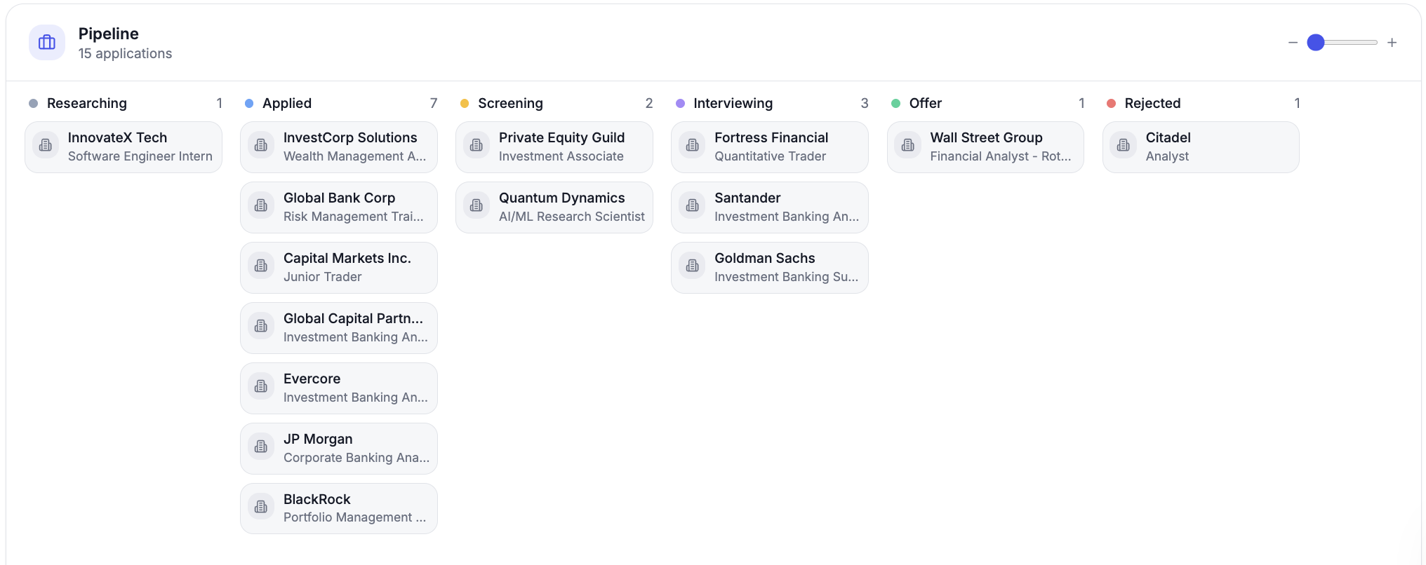1426x565 pixels.
Task: Click the building icon on Goldman Sachs card
Action: pos(693,266)
